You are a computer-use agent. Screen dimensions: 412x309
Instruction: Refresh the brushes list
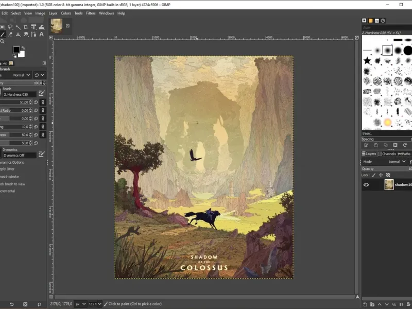click(x=404, y=145)
